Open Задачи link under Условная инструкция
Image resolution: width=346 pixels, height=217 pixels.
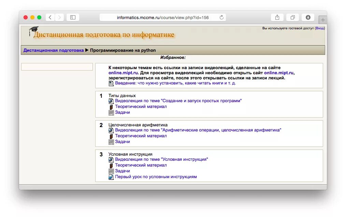[122, 171]
